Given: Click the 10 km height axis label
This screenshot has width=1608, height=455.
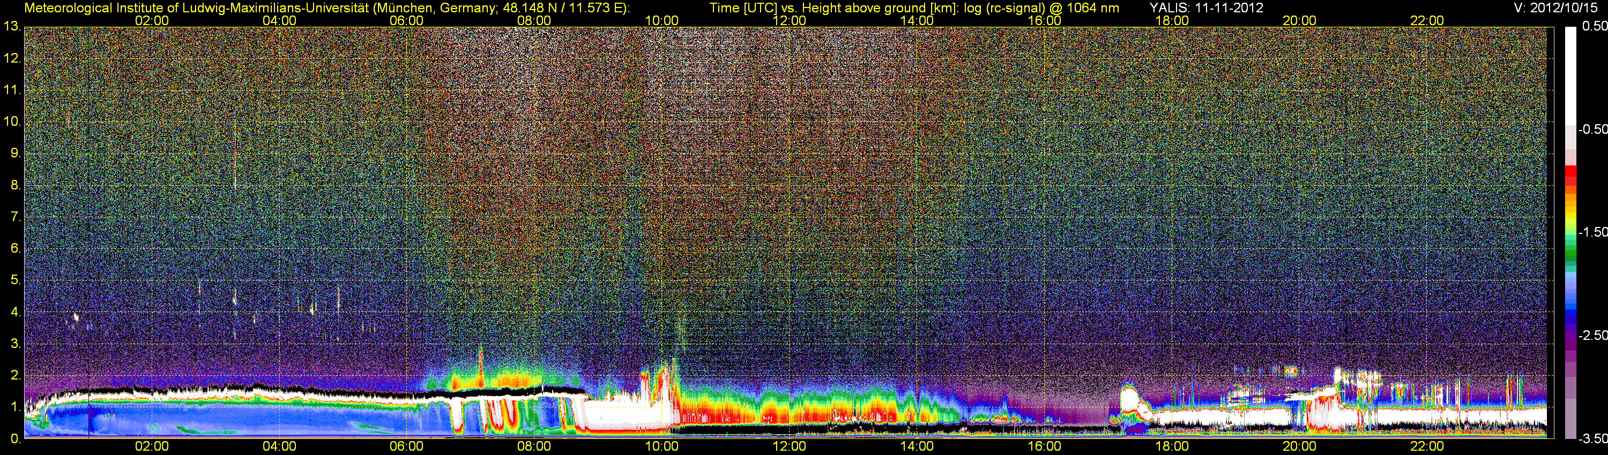Looking at the screenshot, I should tap(11, 122).
